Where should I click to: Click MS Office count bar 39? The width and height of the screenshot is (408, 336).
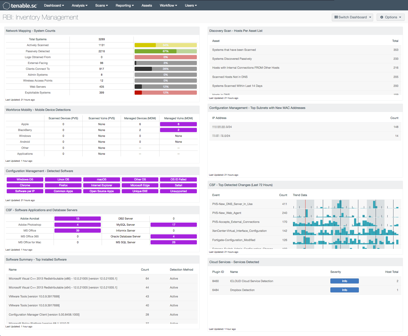click(78, 230)
